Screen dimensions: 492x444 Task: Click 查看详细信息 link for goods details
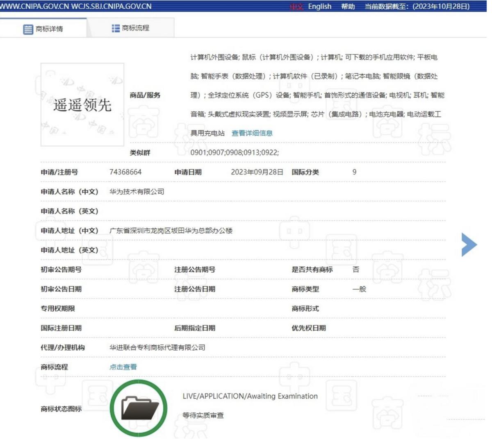252,133
